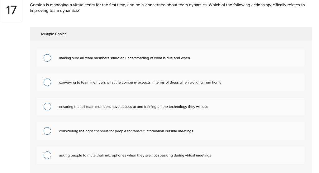Click the question line "improving team dynamics?"

coord(55,11)
